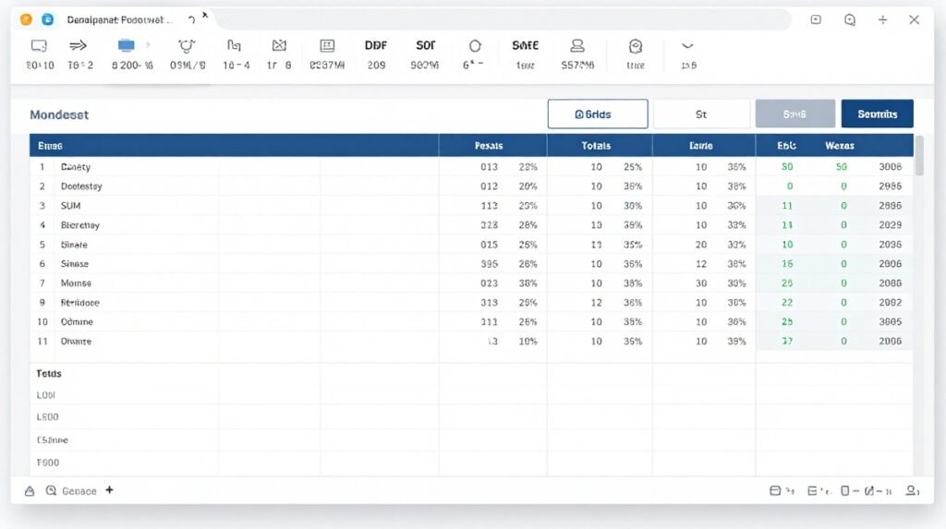Click the crossed-box toolbar icon
The width and height of the screenshot is (946, 529).
point(279,46)
